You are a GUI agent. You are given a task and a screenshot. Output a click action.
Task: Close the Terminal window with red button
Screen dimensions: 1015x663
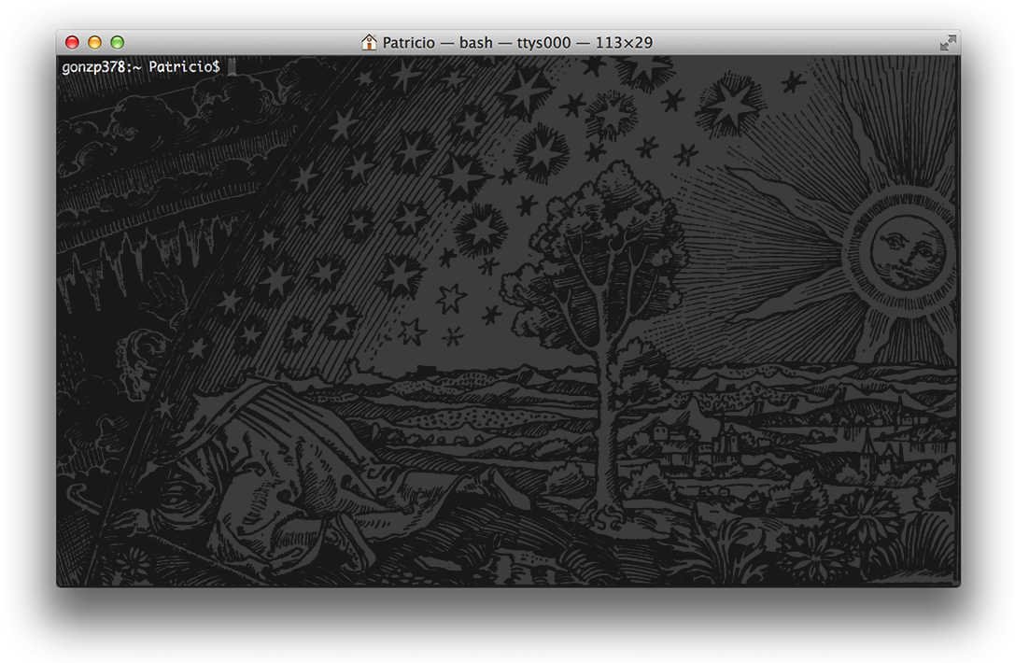pyautogui.click(x=73, y=42)
